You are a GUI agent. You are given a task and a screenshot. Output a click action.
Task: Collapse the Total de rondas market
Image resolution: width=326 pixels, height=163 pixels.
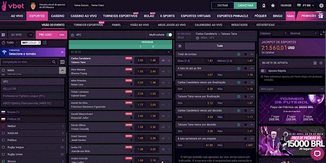click(x=252, y=54)
